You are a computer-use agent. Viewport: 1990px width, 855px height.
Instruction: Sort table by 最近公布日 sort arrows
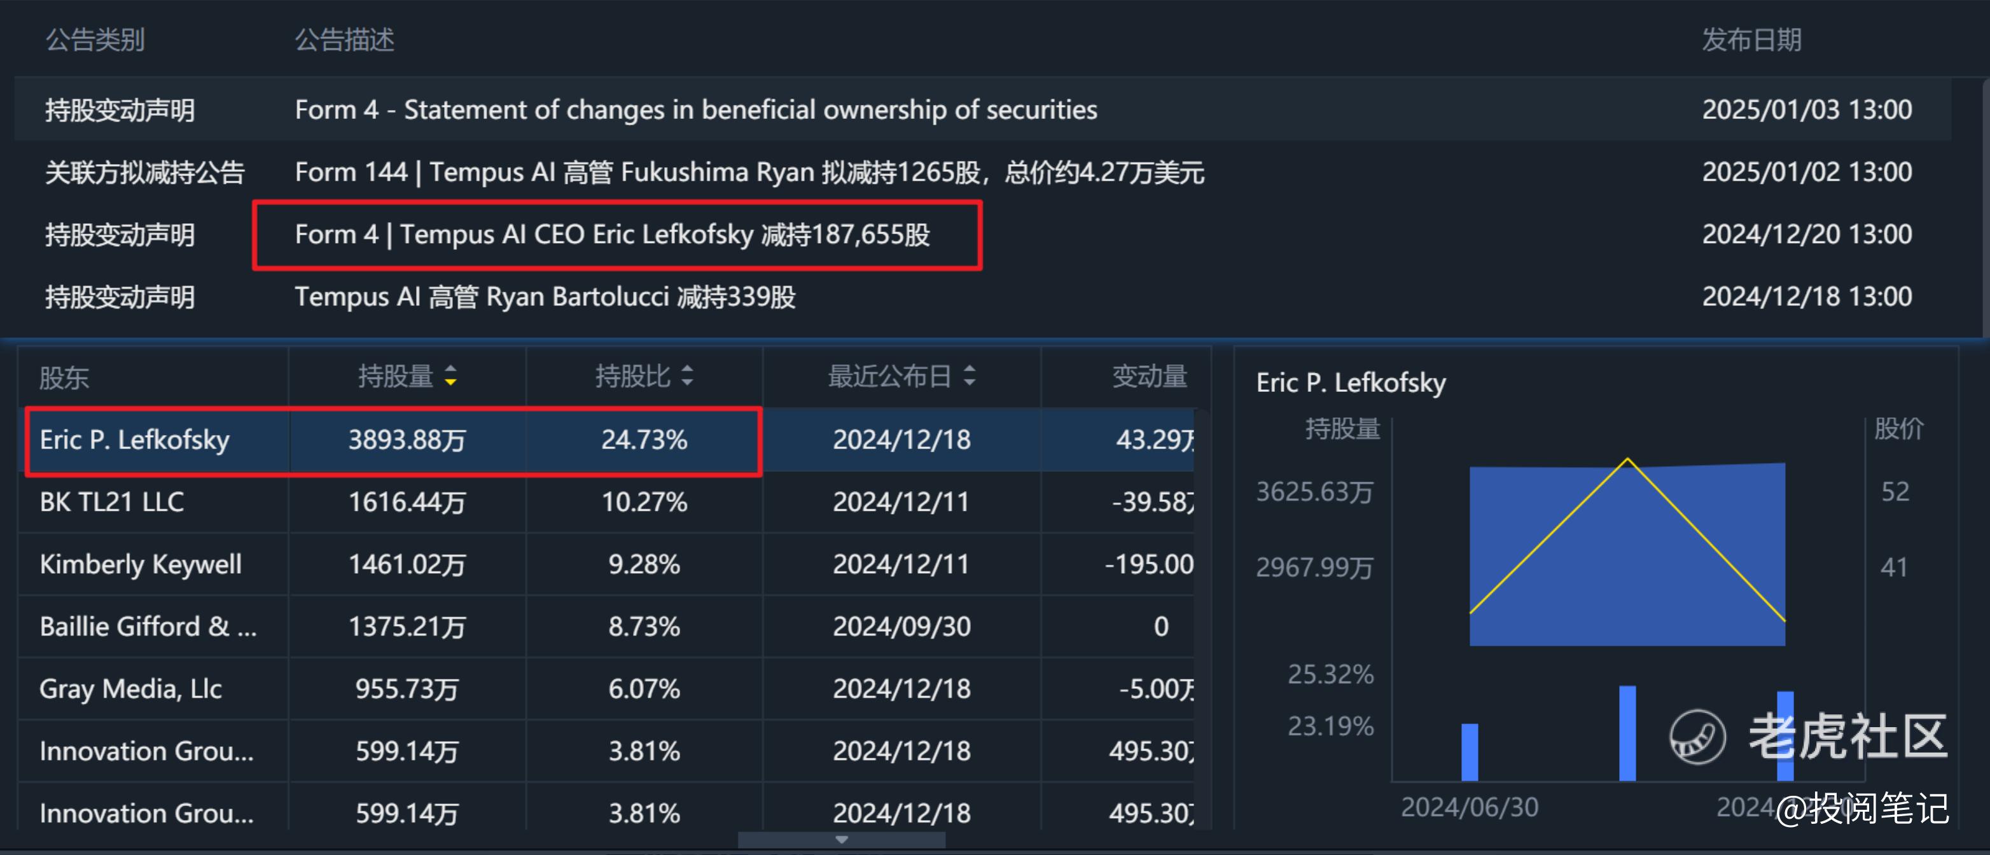tap(970, 376)
